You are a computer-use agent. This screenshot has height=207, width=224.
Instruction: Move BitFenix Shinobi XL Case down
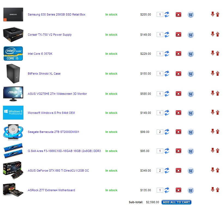(x=213, y=73)
